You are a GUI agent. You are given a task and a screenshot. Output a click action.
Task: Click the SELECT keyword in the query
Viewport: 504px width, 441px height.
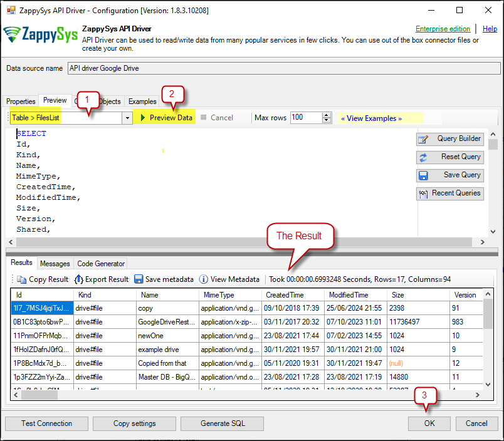(x=31, y=133)
